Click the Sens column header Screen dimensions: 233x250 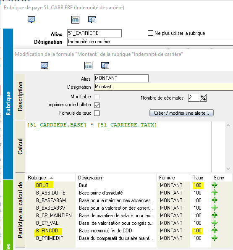pyautogui.click(x=221, y=178)
